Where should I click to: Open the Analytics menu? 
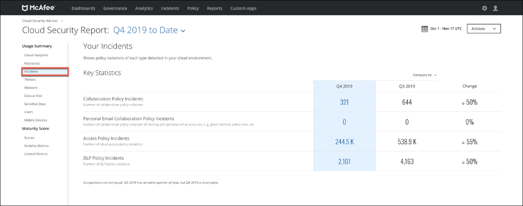144,8
